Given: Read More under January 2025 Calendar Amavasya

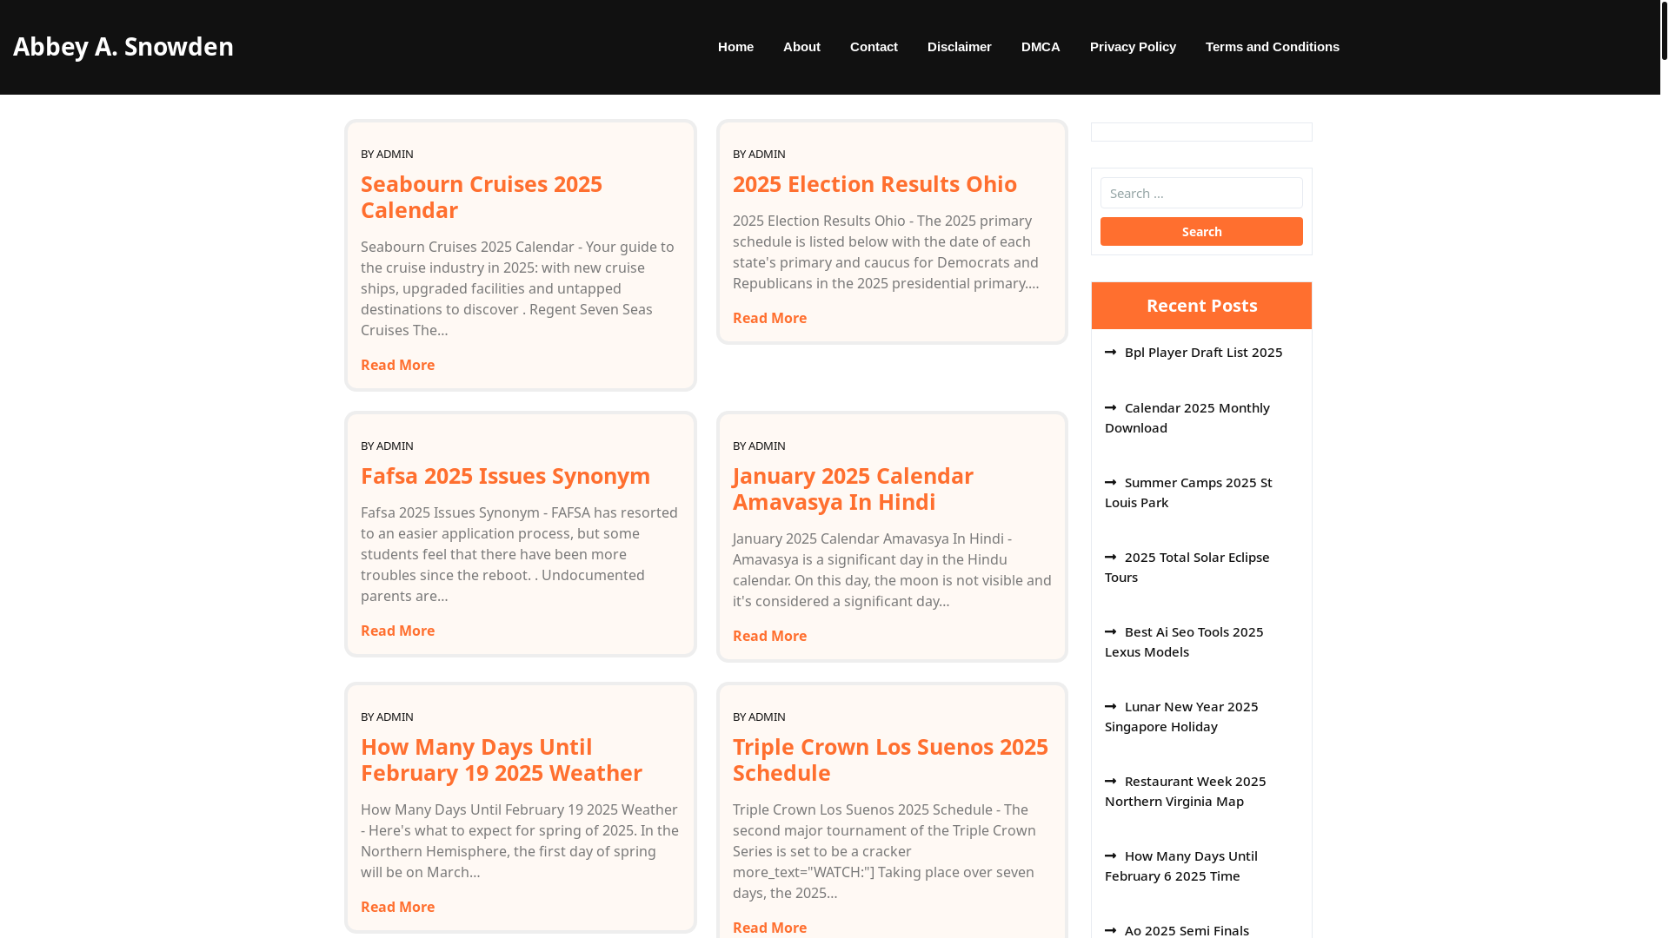Looking at the screenshot, I should click(x=769, y=636).
